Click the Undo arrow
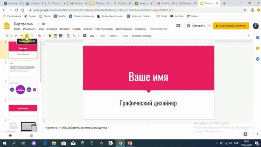The width and height of the screenshot is (261, 147). 16,36
